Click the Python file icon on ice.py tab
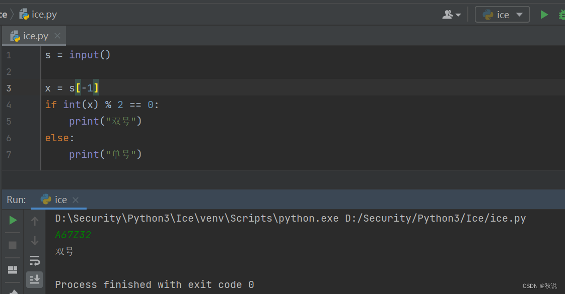The image size is (565, 294). tap(15, 36)
